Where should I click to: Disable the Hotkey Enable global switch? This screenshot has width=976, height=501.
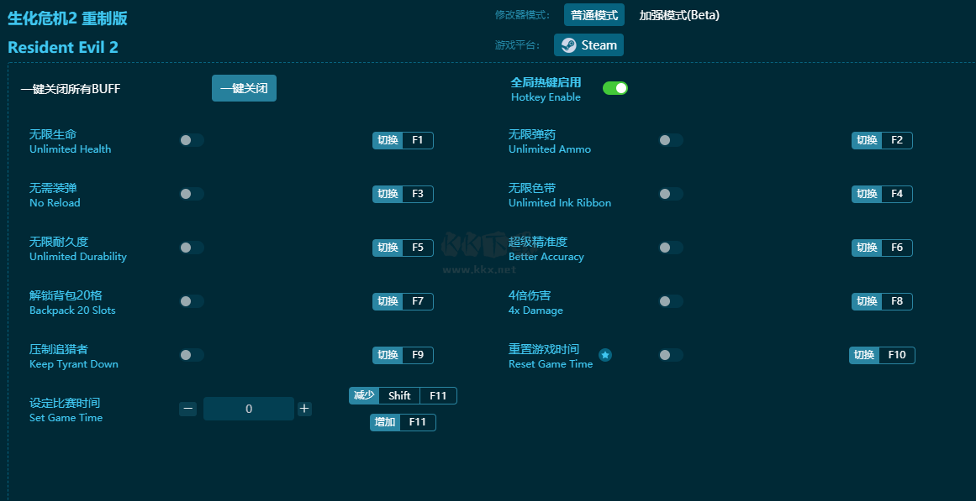[615, 88]
